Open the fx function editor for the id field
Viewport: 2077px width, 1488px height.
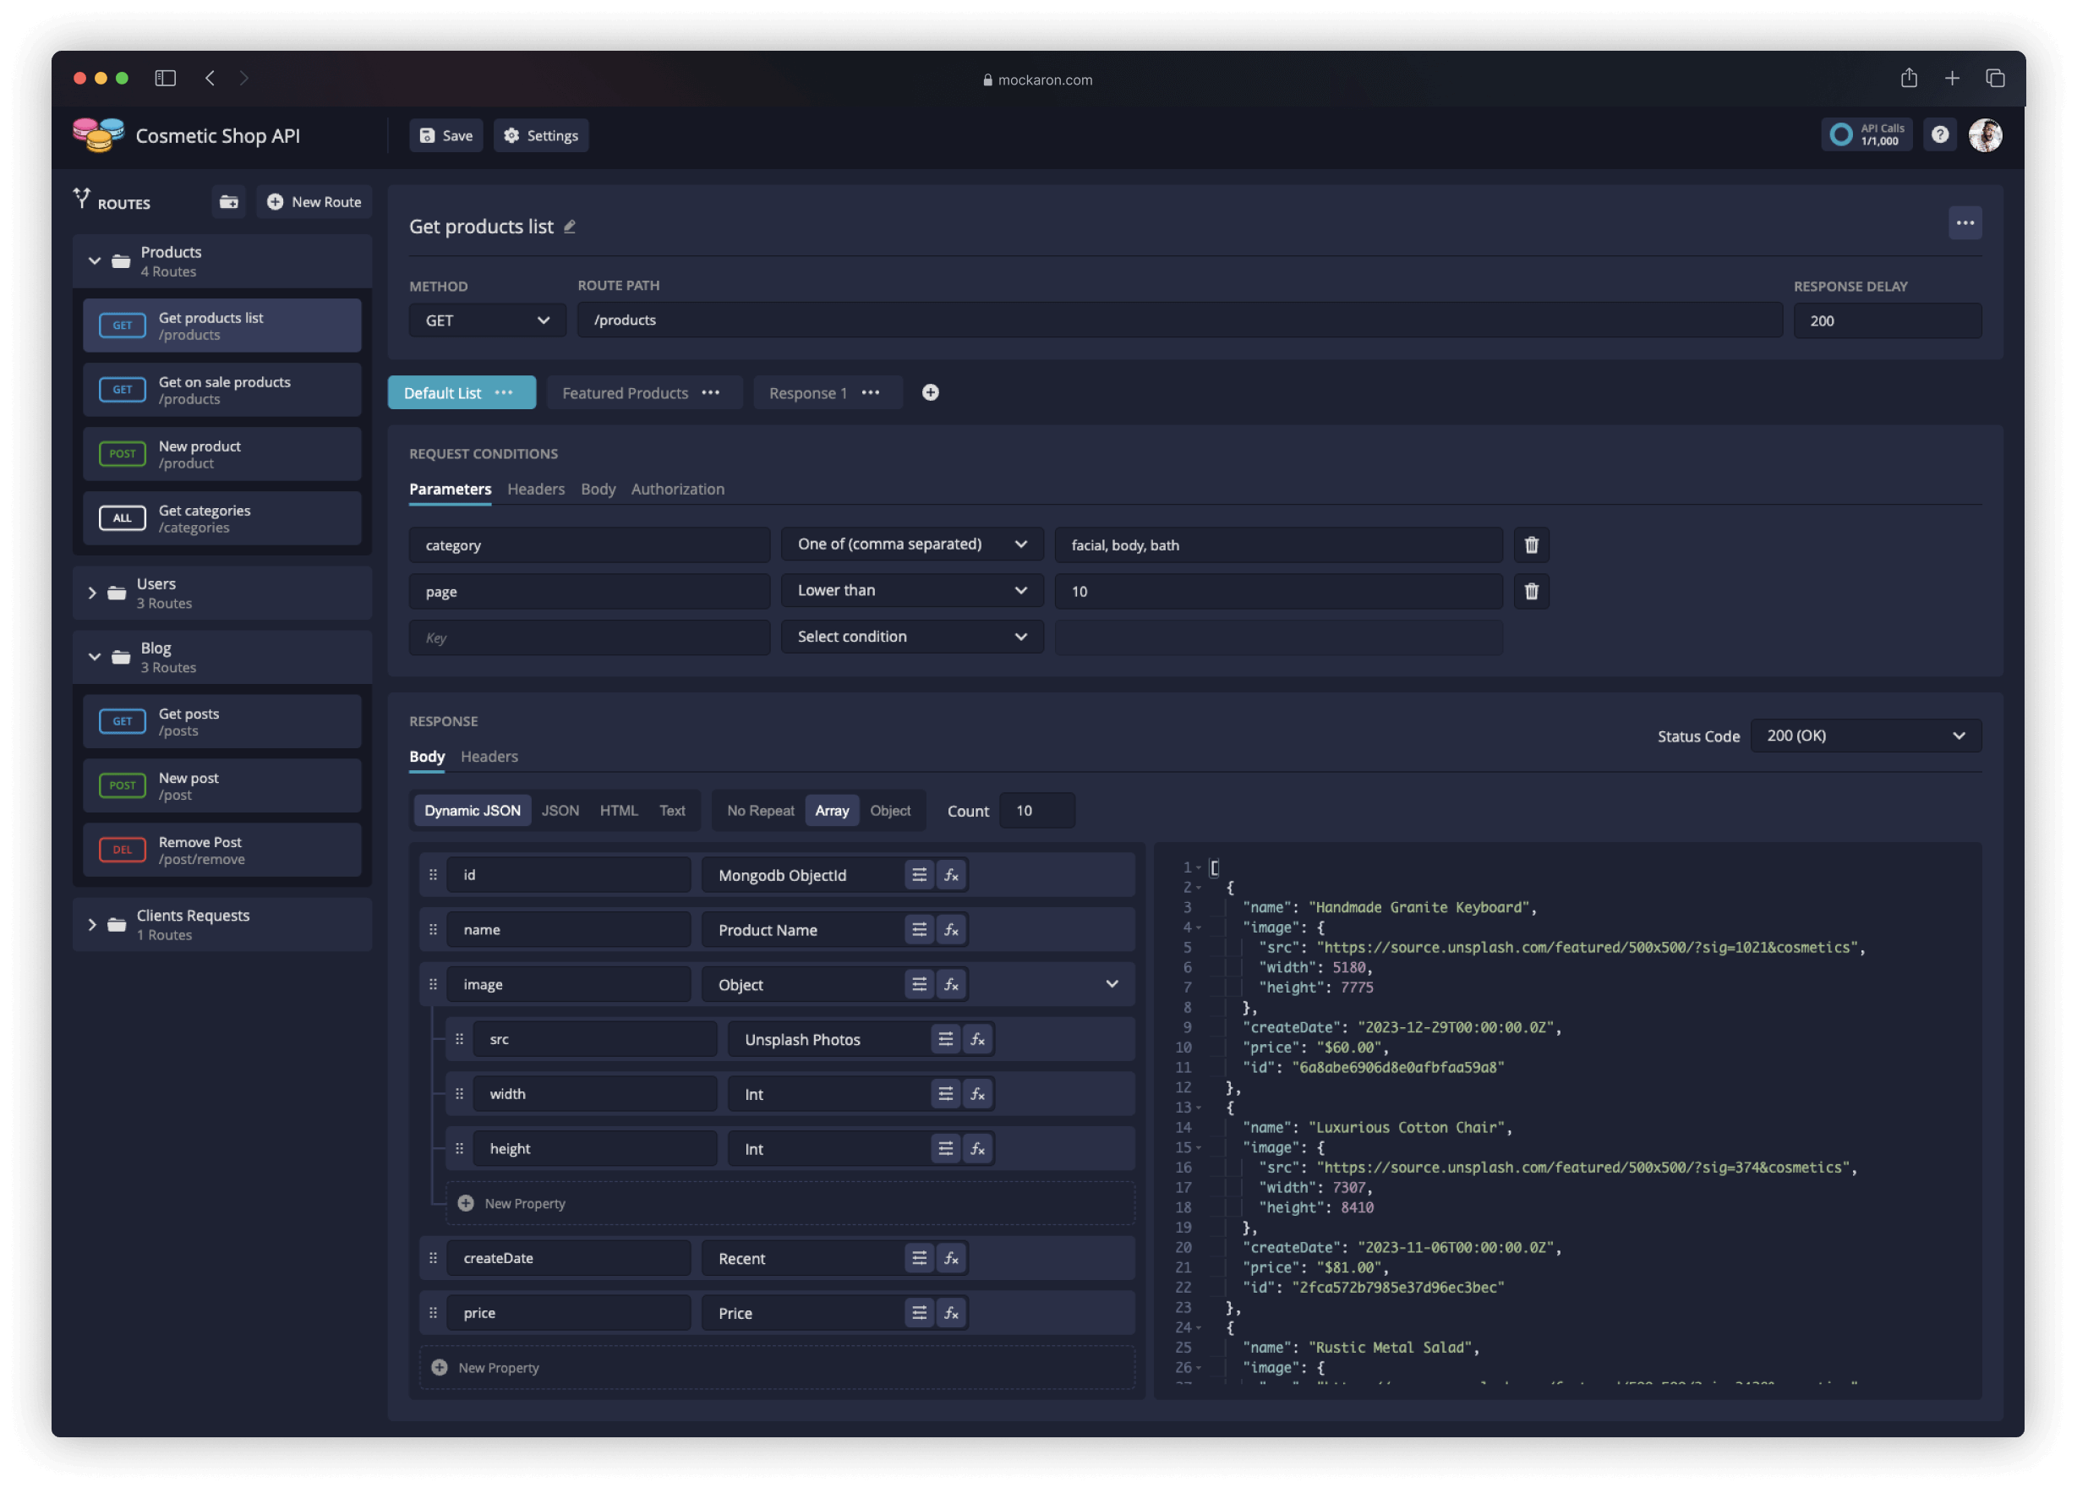[952, 874]
